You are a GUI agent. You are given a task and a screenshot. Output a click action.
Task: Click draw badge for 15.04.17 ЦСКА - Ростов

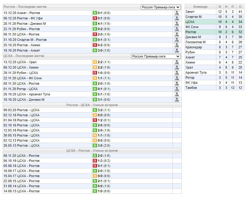(95, 176)
